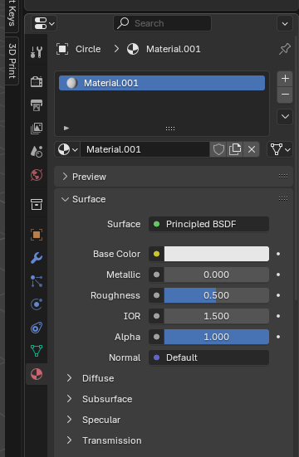The image size is (299, 457).
Task: Open the Collection properties tab
Action: coord(37,205)
